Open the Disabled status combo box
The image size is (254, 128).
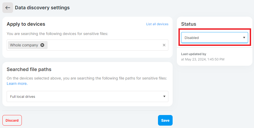point(214,38)
